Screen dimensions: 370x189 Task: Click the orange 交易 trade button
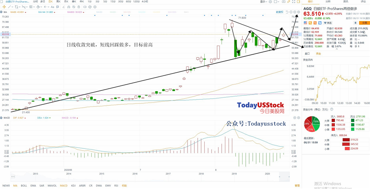[x=365, y=23]
